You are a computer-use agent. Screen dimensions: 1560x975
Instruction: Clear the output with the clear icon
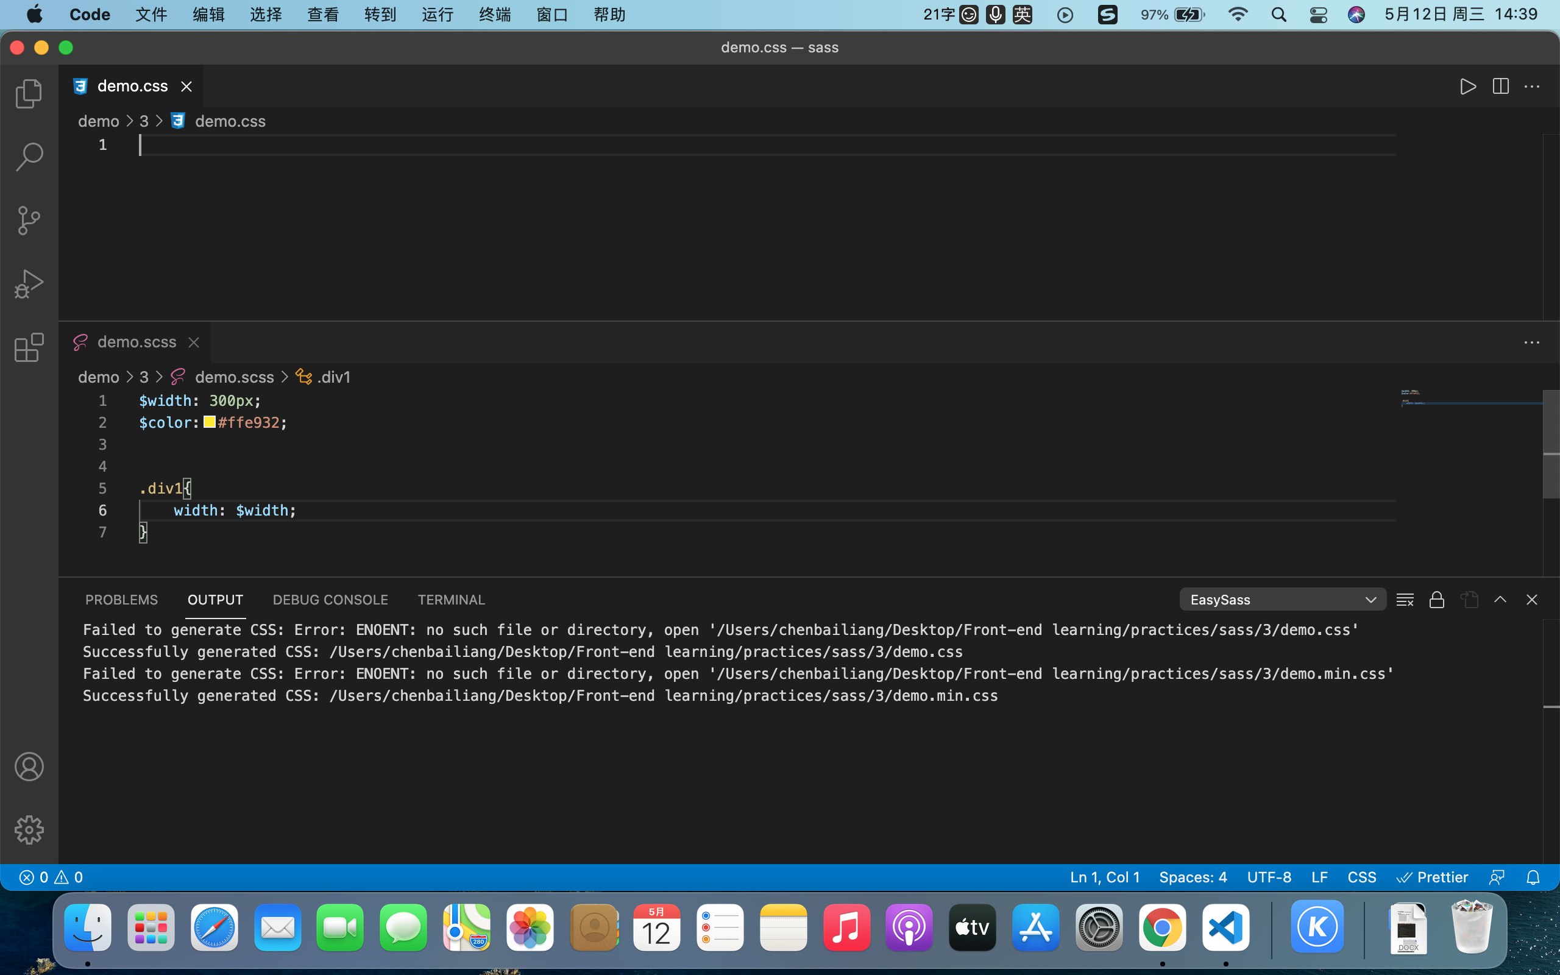click(1405, 600)
